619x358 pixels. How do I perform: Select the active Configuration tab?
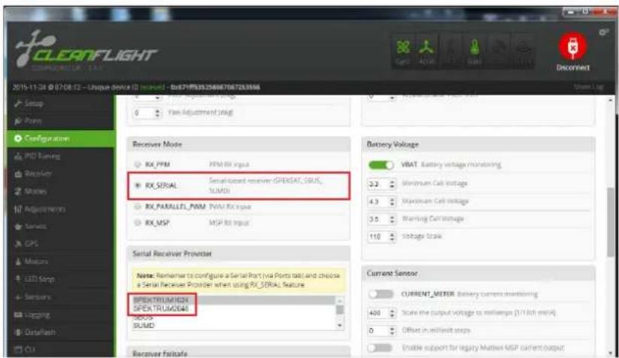(x=62, y=138)
